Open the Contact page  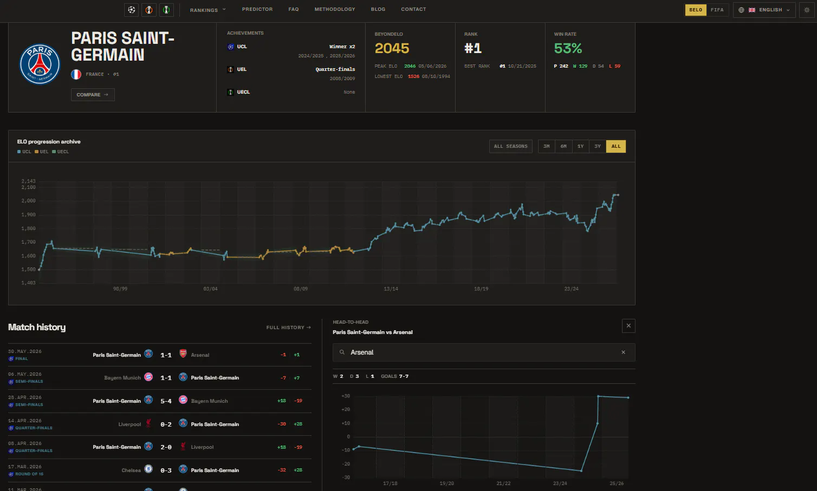tap(413, 9)
